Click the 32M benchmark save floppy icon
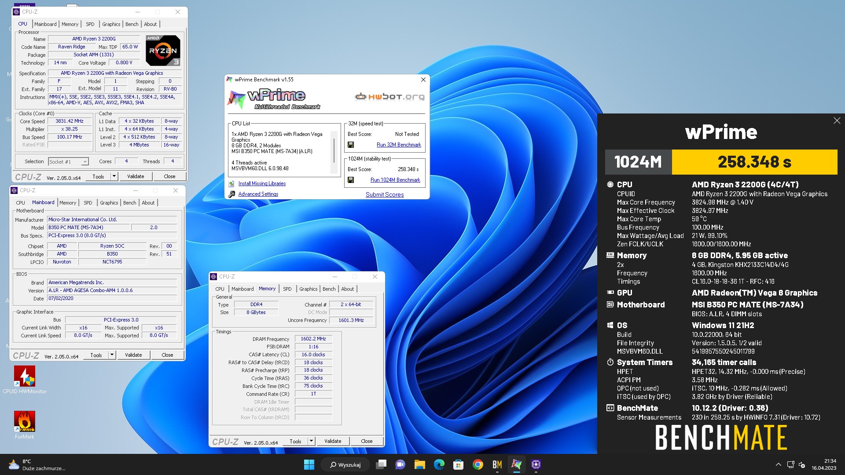 351,145
